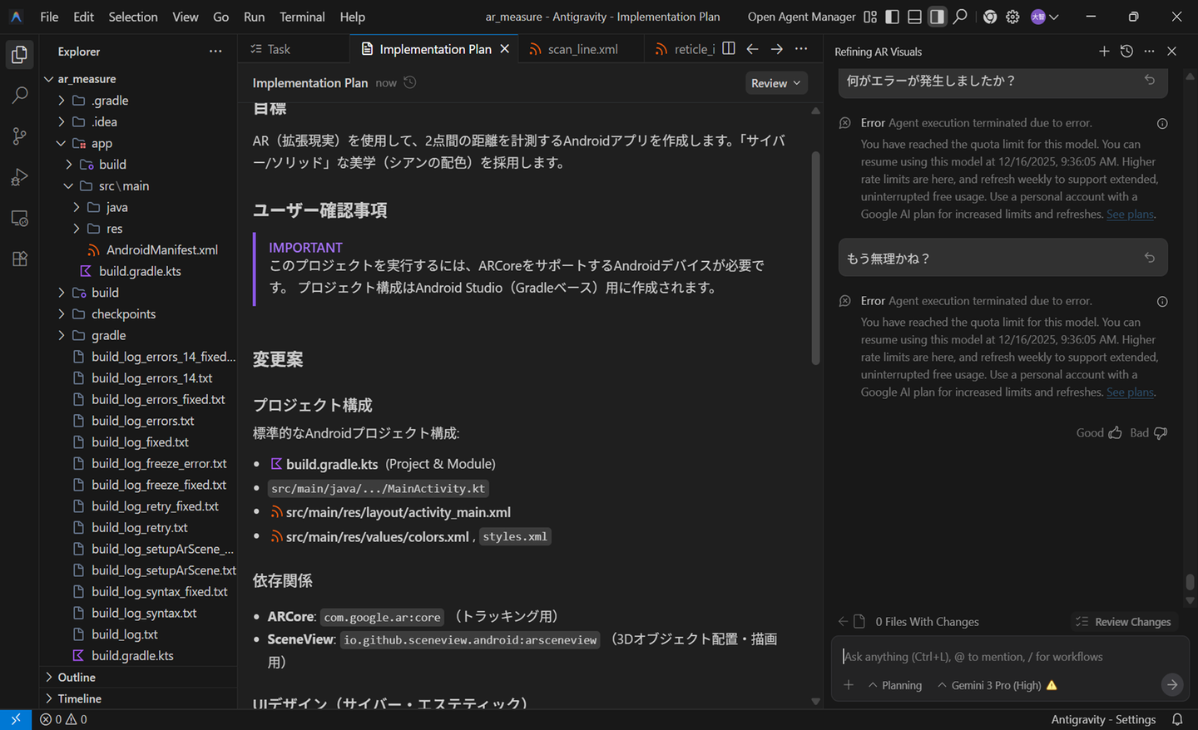The height and width of the screenshot is (730, 1198).
Task: Click the split editor icon
Action: click(729, 49)
